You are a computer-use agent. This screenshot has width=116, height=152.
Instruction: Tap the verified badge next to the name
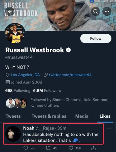[68, 50]
